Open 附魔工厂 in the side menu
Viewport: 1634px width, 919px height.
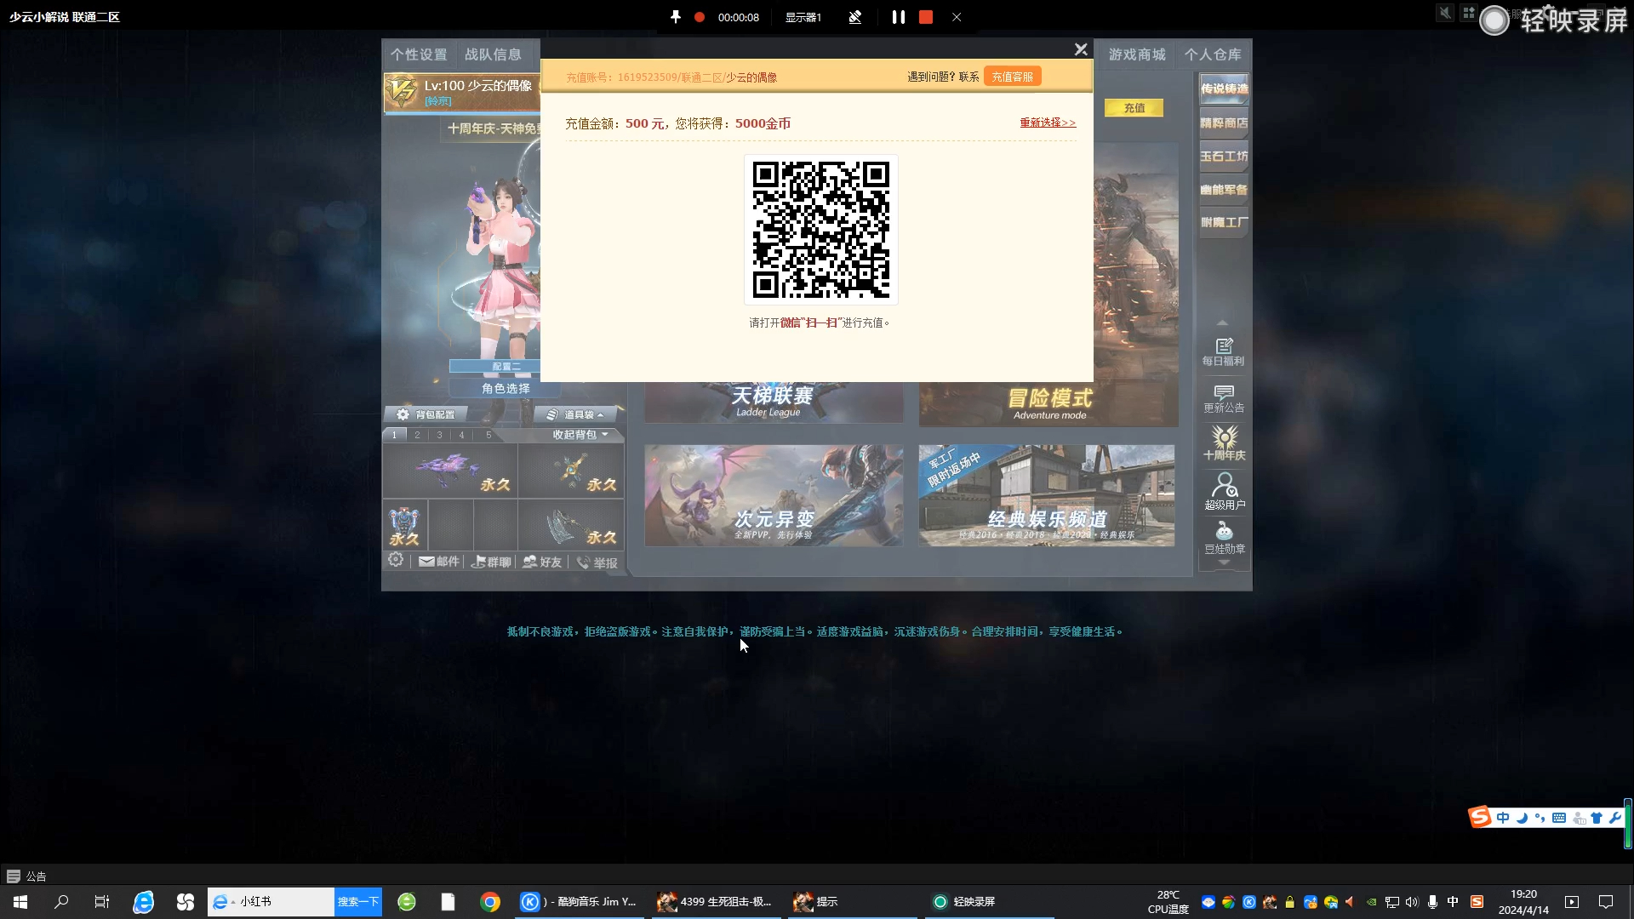pyautogui.click(x=1224, y=223)
